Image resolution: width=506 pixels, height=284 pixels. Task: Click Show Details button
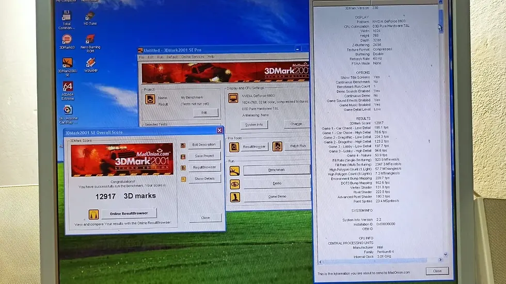204,179
